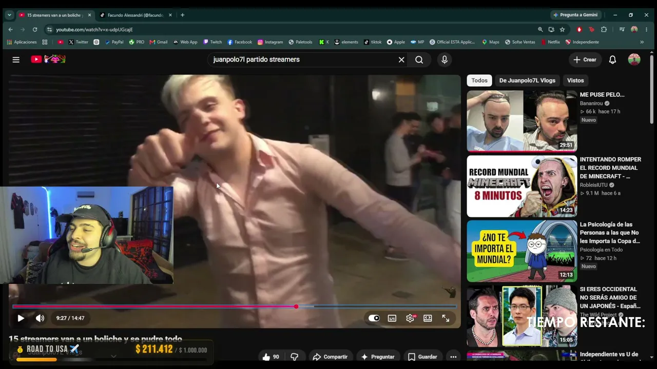Click the browser address bar URL
This screenshot has width=657, height=369.
(94, 30)
